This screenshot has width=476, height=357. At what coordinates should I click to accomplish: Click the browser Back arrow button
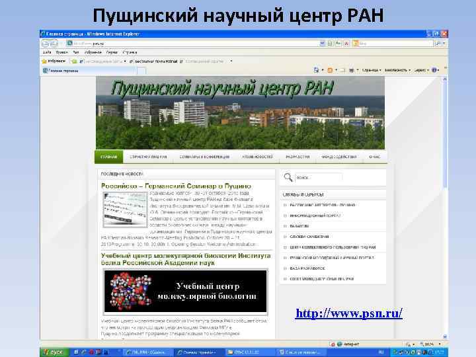[46, 44]
